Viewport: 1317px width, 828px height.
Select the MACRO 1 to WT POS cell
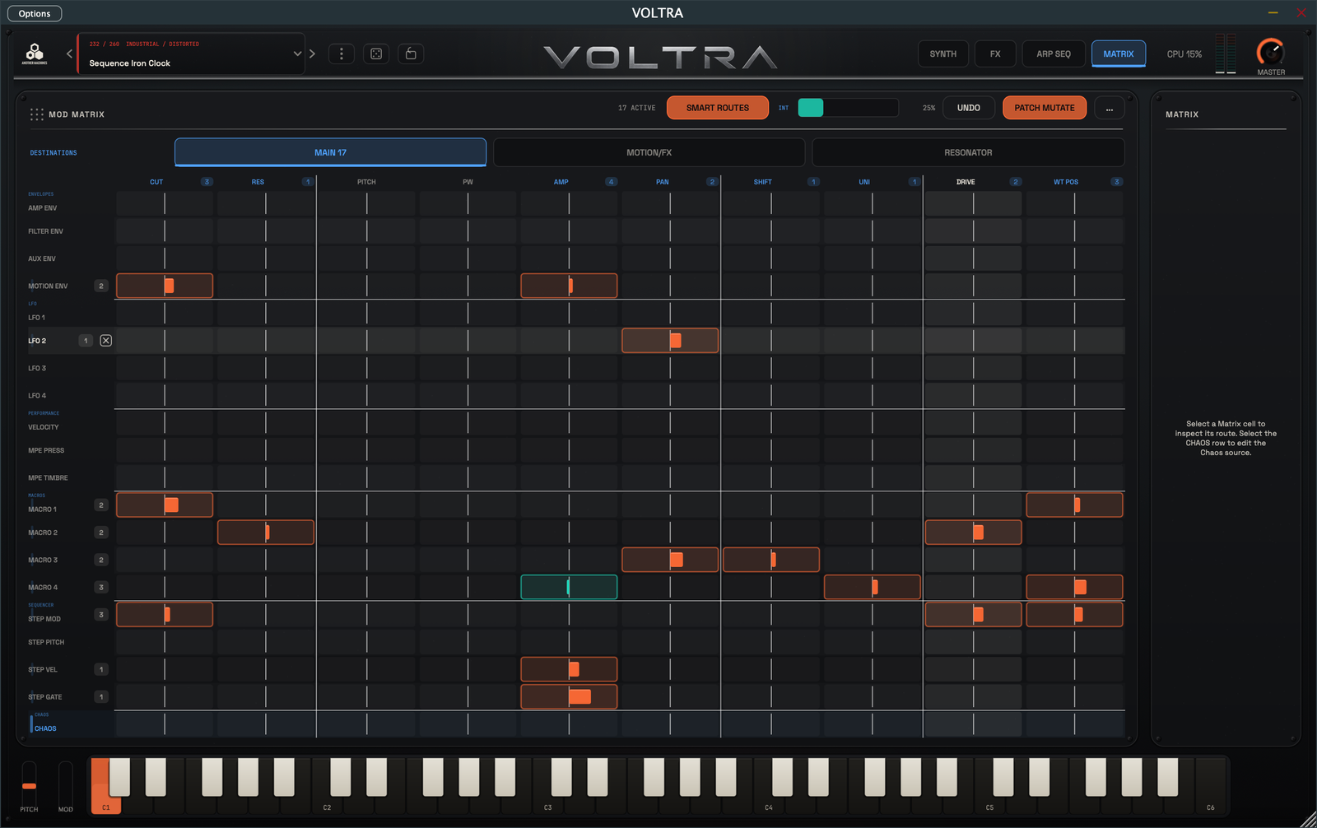tap(1074, 505)
